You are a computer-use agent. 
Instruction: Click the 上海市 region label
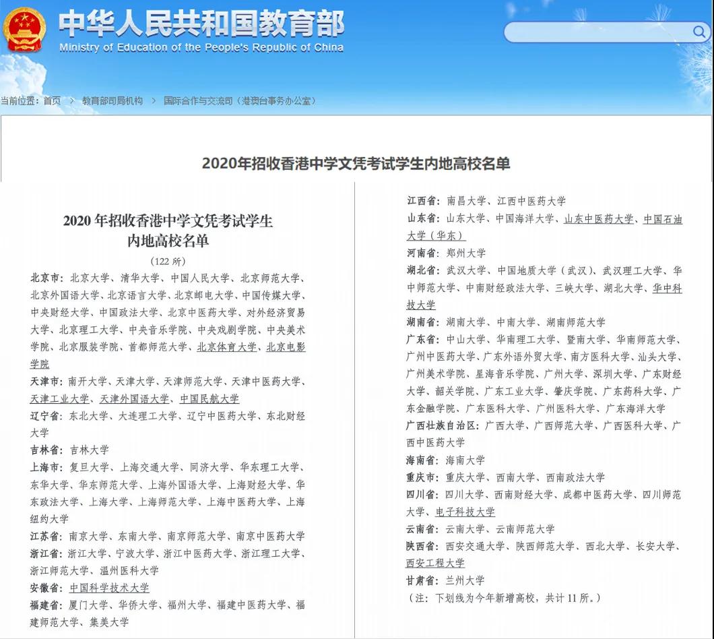click(47, 468)
